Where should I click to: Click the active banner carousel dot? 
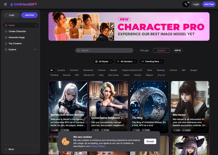[127, 38]
